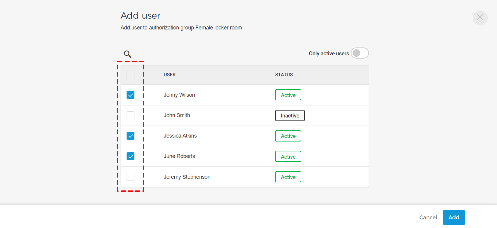Click the Add user heading
The height and width of the screenshot is (228, 497).
(140, 16)
